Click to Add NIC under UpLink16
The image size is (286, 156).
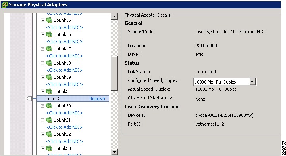[x=64, y=42]
